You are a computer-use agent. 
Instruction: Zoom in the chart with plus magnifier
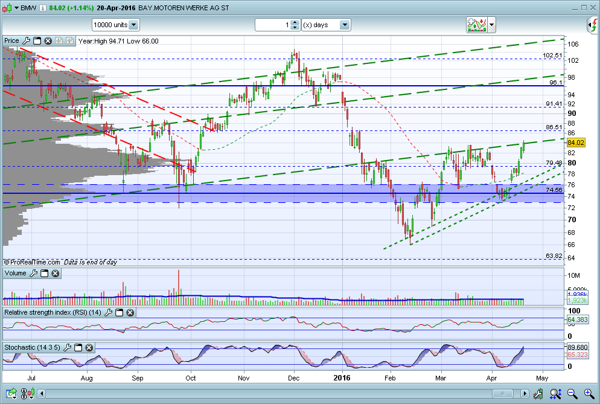pos(589,393)
